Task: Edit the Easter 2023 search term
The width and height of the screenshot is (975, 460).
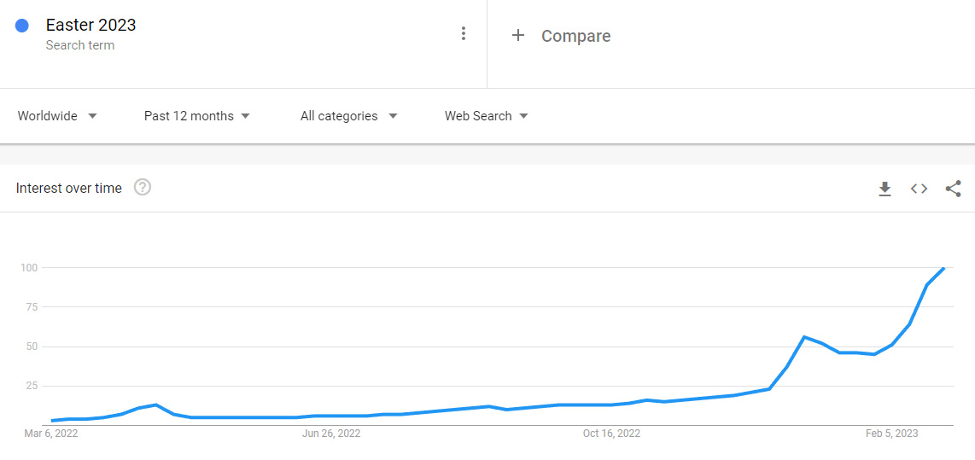Action: [91, 25]
